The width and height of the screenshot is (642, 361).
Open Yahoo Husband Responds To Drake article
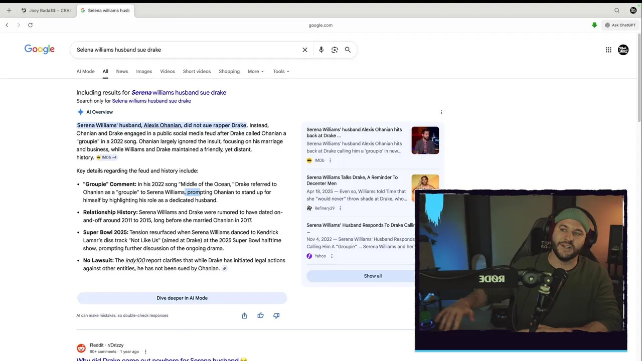pos(361,228)
